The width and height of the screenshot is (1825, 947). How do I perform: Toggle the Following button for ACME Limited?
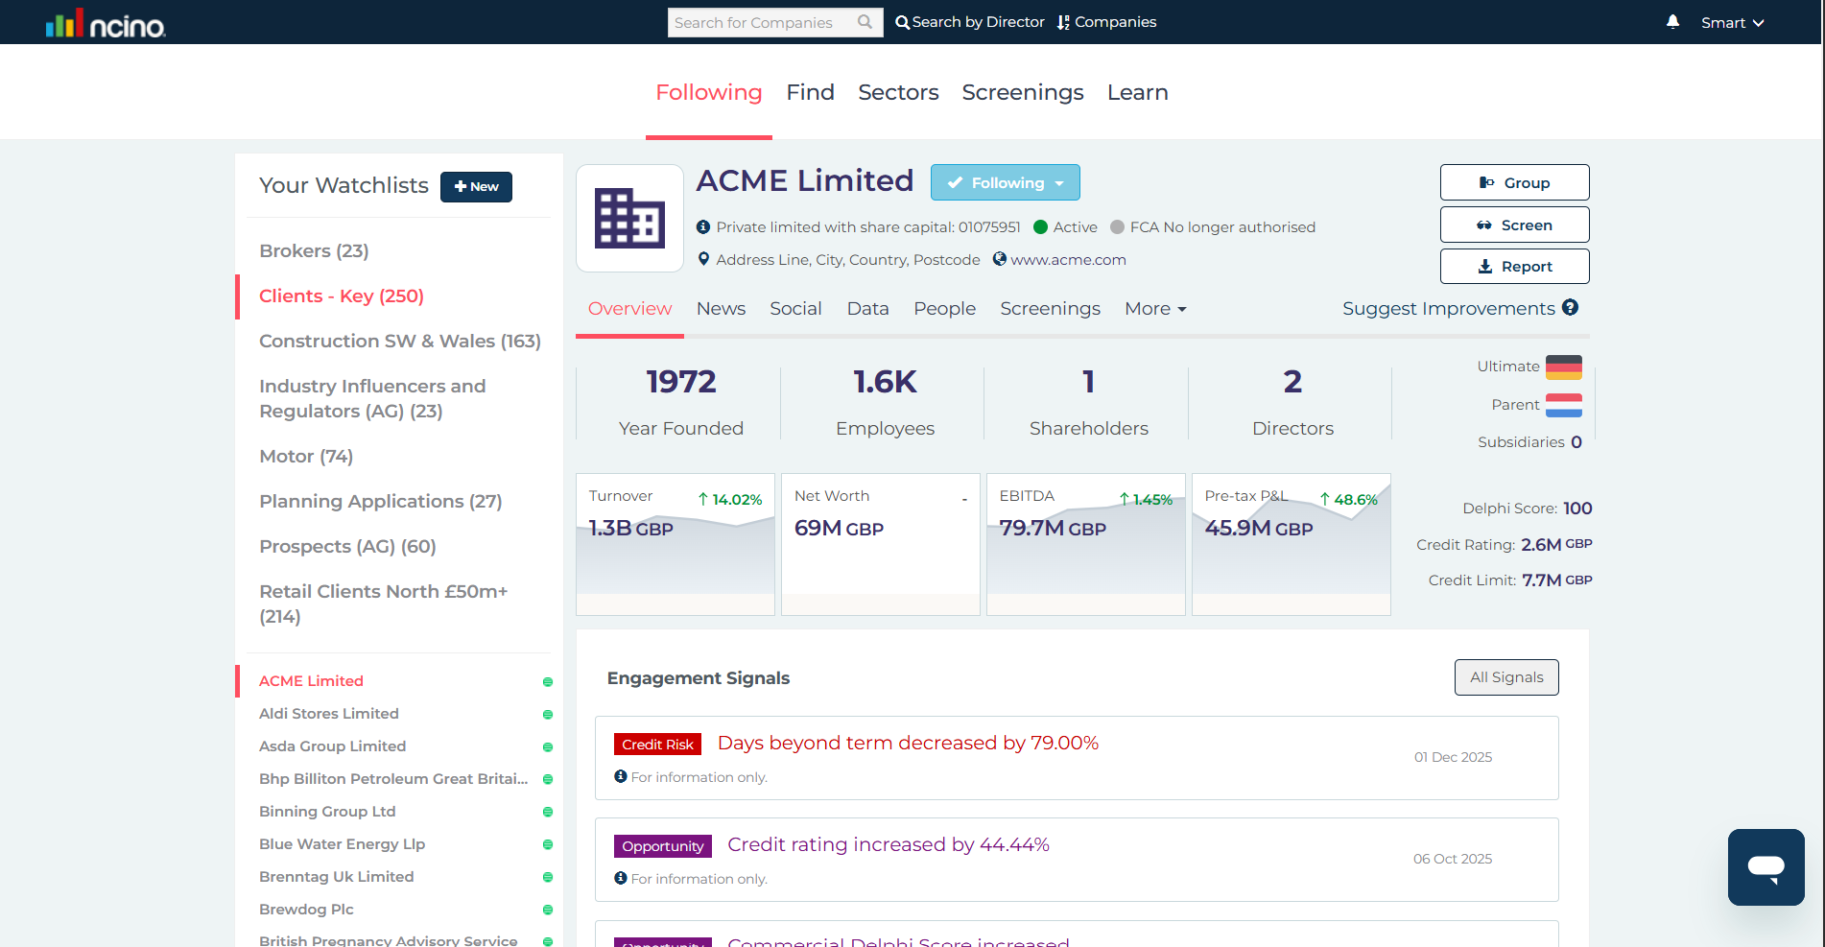[x=1005, y=182]
